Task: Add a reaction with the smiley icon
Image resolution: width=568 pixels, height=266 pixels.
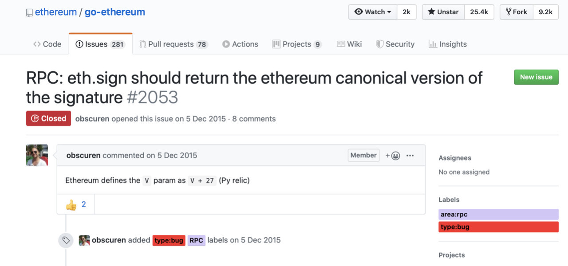Action: (x=393, y=156)
